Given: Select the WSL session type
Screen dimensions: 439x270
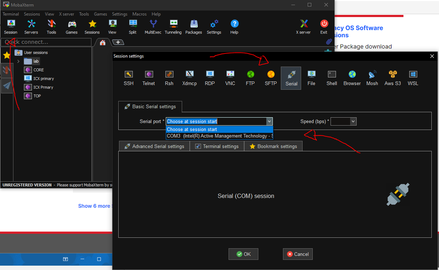Looking at the screenshot, I should [413, 78].
